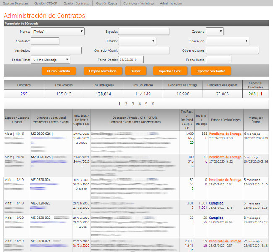Expand the Planta dropdown
This screenshot has width=273, height=252.
tap(58, 31)
